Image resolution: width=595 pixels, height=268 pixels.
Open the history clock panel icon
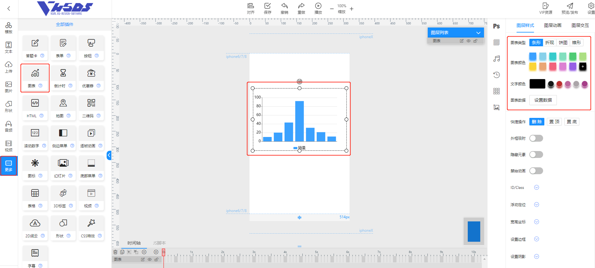(497, 75)
